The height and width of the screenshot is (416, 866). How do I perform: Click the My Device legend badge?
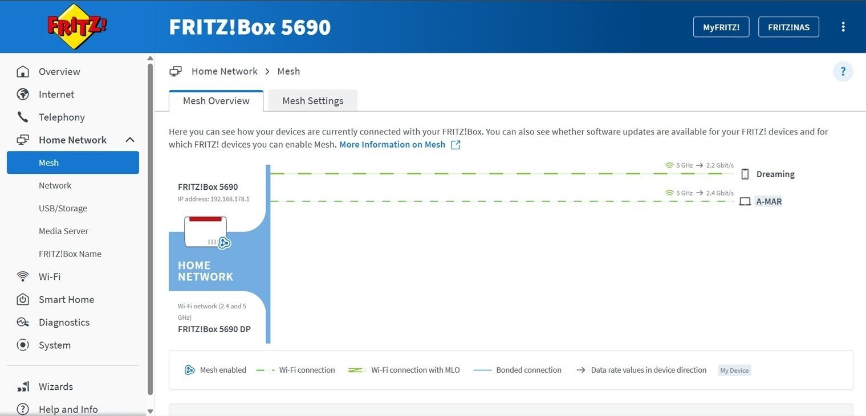click(x=734, y=370)
